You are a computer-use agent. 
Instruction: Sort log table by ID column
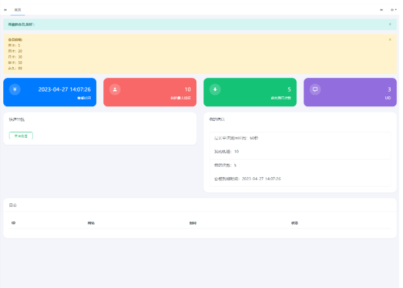[13, 223]
